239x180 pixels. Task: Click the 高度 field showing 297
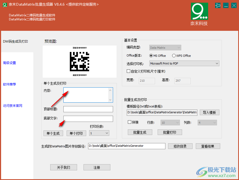[x=182, y=81]
